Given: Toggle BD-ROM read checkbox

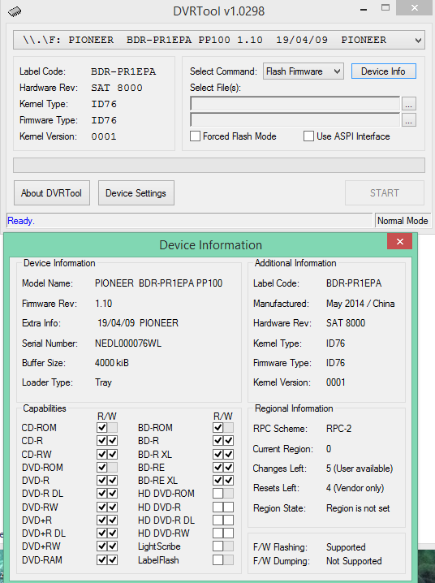Looking at the screenshot, I should tap(218, 428).
